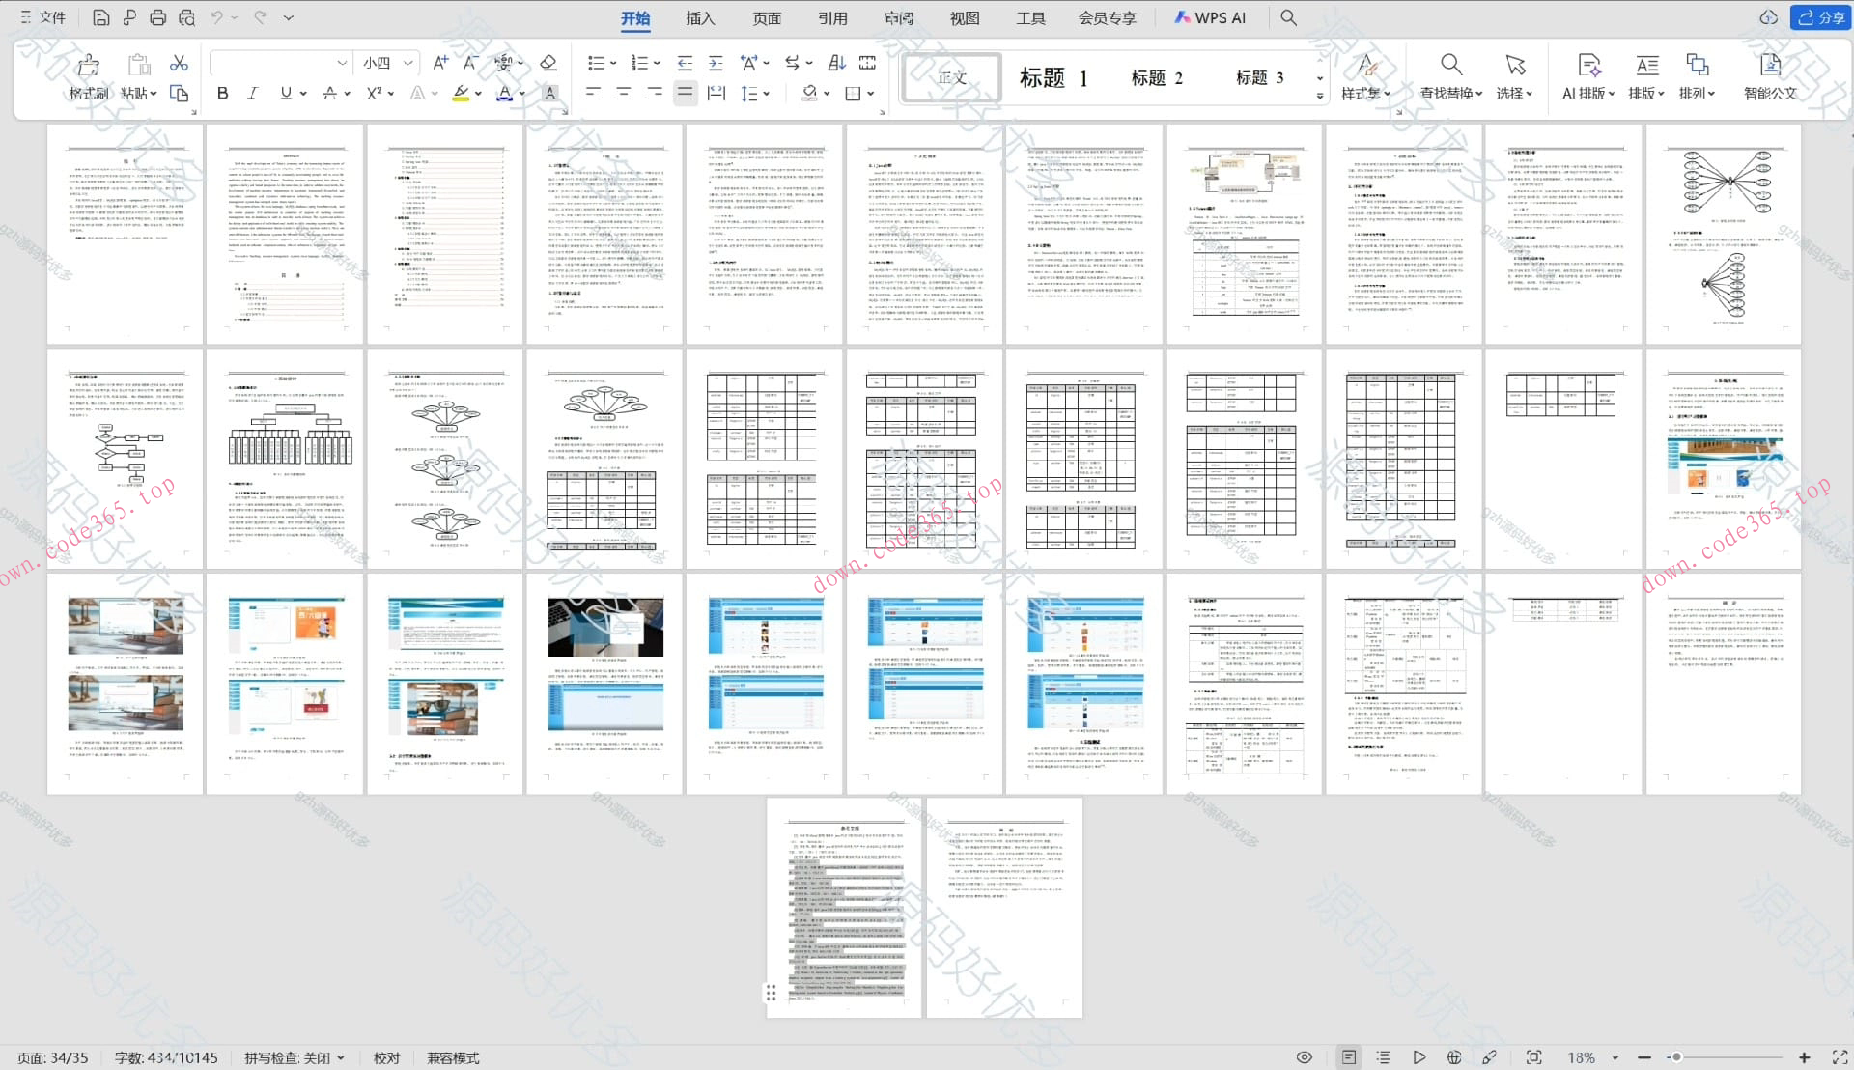This screenshot has height=1070, width=1854.
Task: Click the Format Painter brush icon
Action: point(88,66)
